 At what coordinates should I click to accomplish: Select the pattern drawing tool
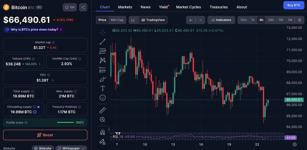point(103,60)
